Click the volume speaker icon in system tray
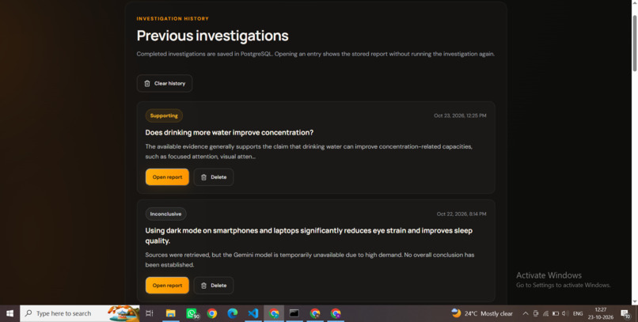Screen dimensions: 638x322 coord(564,313)
